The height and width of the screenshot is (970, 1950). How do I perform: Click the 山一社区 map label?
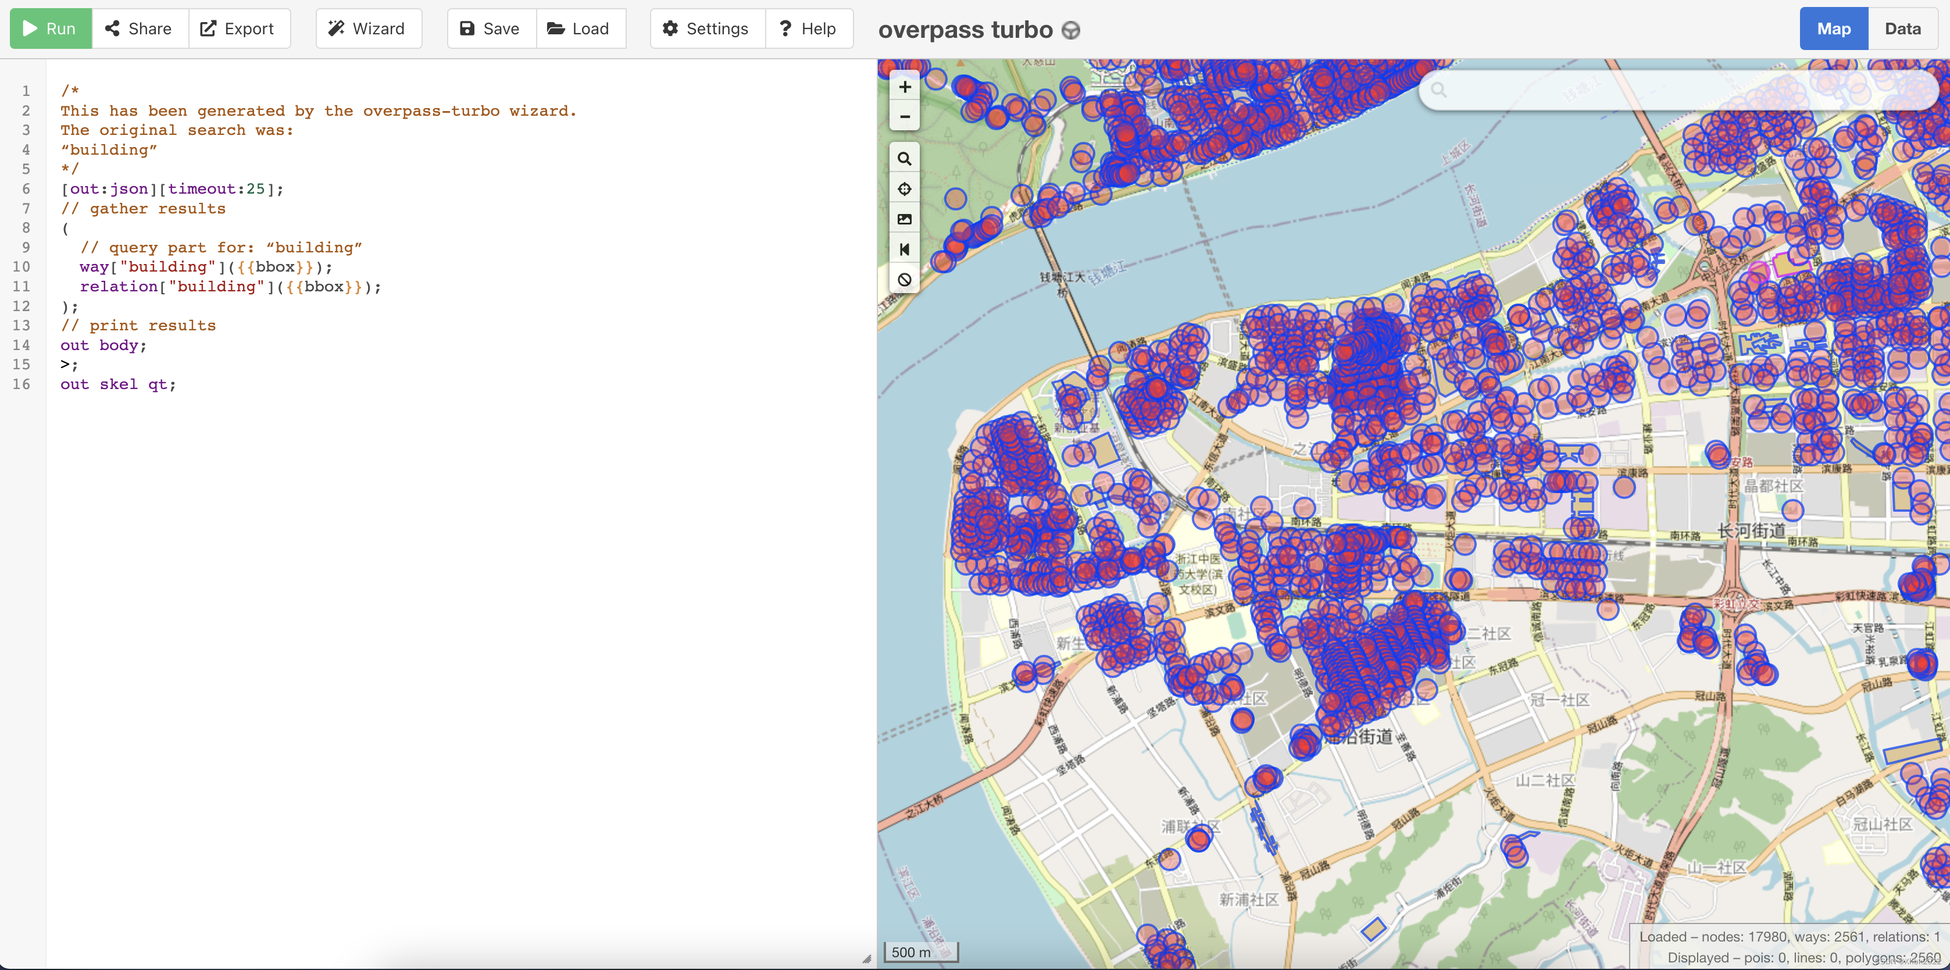[x=1717, y=867]
